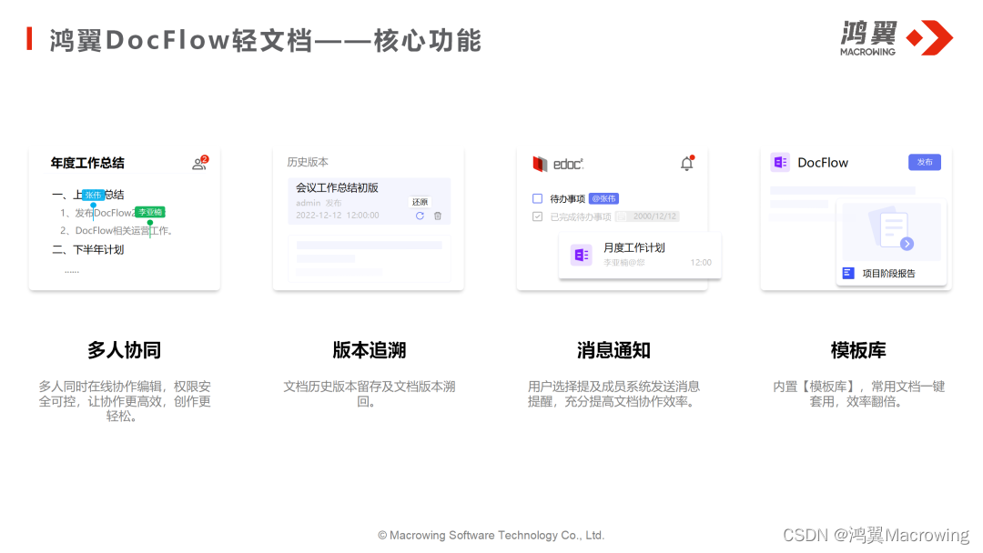Click the restore version refresh icon

click(420, 216)
